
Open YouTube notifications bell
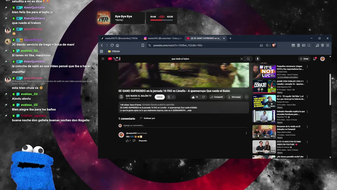pos(314,59)
